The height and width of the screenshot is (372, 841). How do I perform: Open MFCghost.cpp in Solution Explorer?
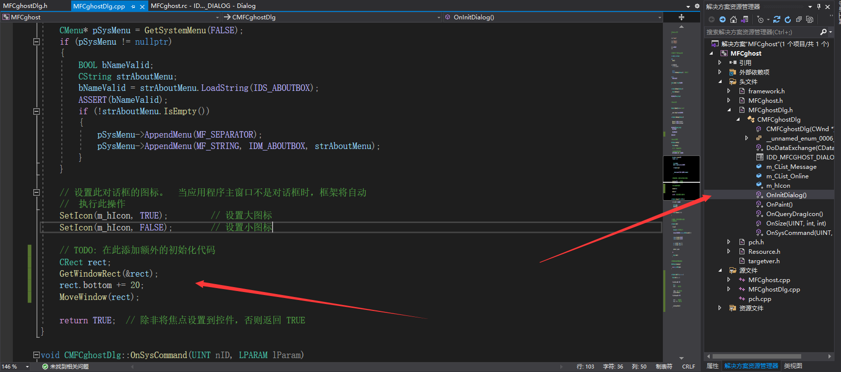[769, 280]
